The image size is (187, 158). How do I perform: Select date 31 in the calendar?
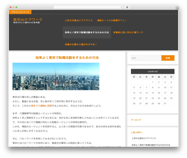coord(165,103)
